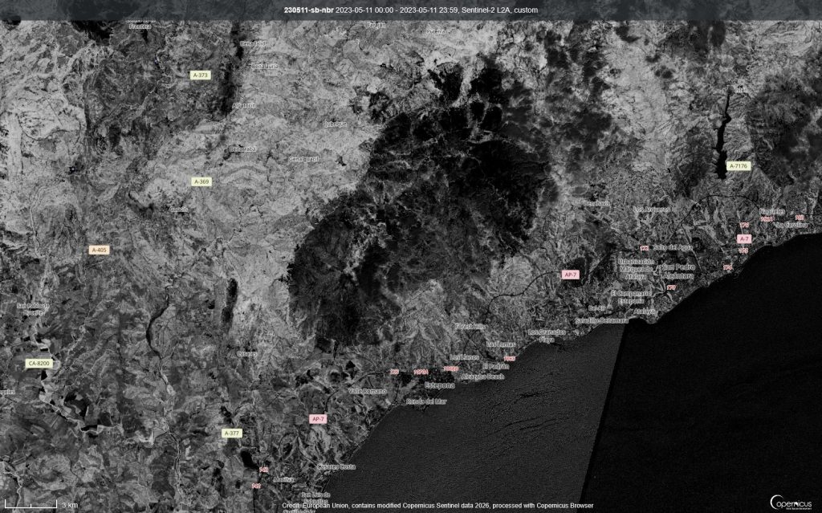
Task: Click the San Pedro Alcántara label
Action: (x=679, y=271)
